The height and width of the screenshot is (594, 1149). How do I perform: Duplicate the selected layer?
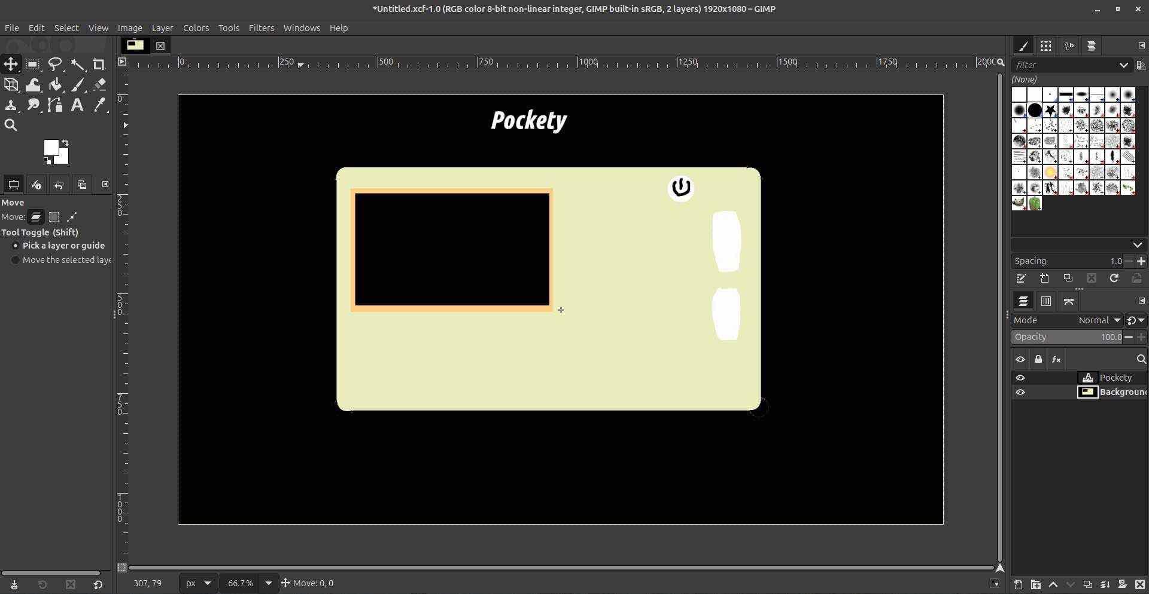pos(1088,584)
